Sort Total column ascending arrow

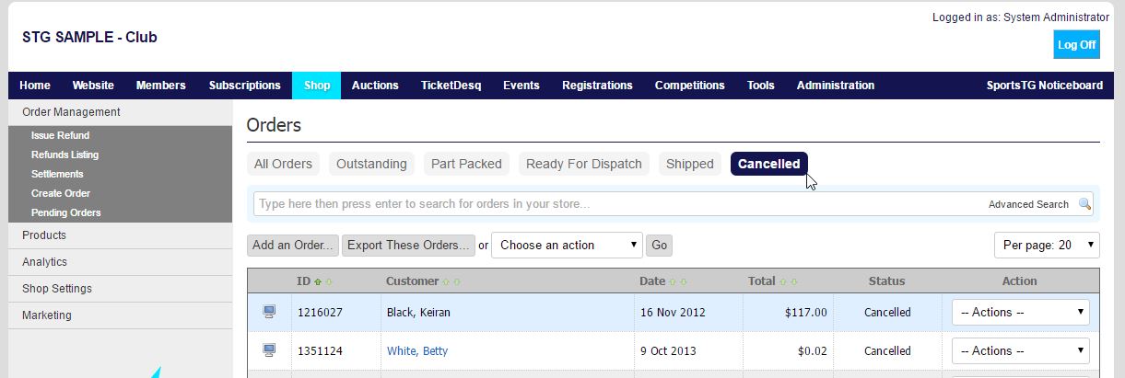pyautogui.click(x=782, y=281)
